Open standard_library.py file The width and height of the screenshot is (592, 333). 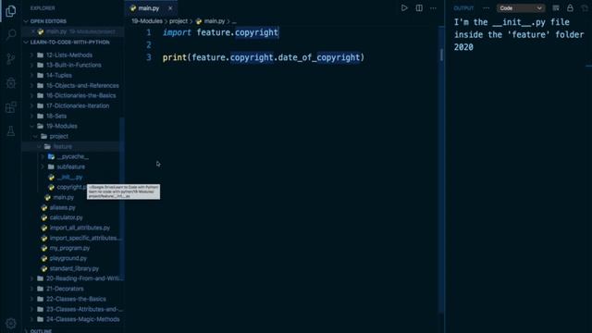(74, 268)
